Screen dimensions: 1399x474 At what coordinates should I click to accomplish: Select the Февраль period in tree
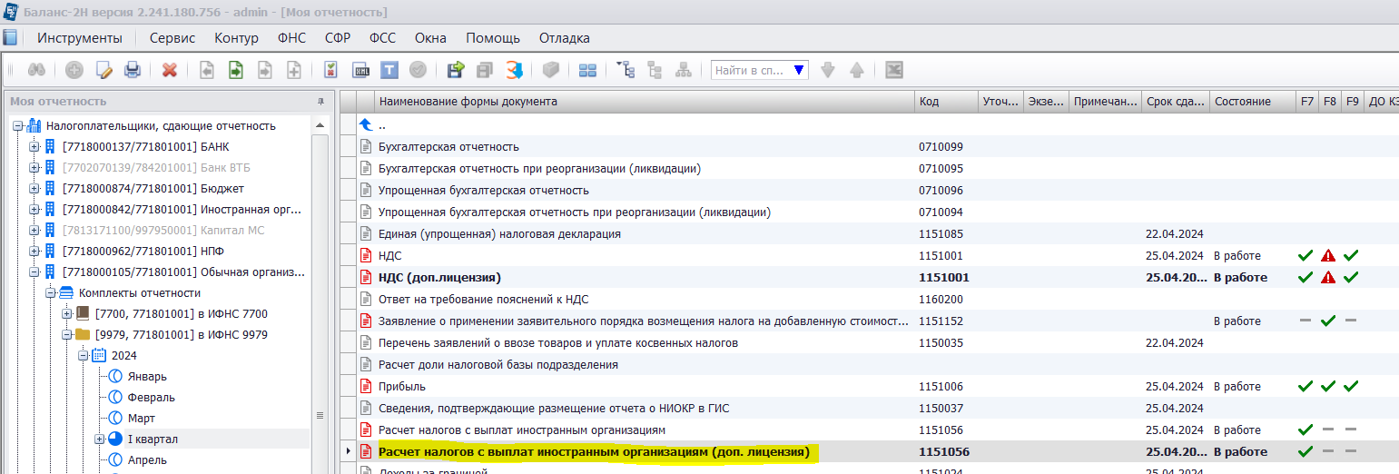152,397
